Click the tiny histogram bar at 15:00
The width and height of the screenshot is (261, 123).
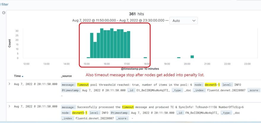pyautogui.click(x=88, y=57)
